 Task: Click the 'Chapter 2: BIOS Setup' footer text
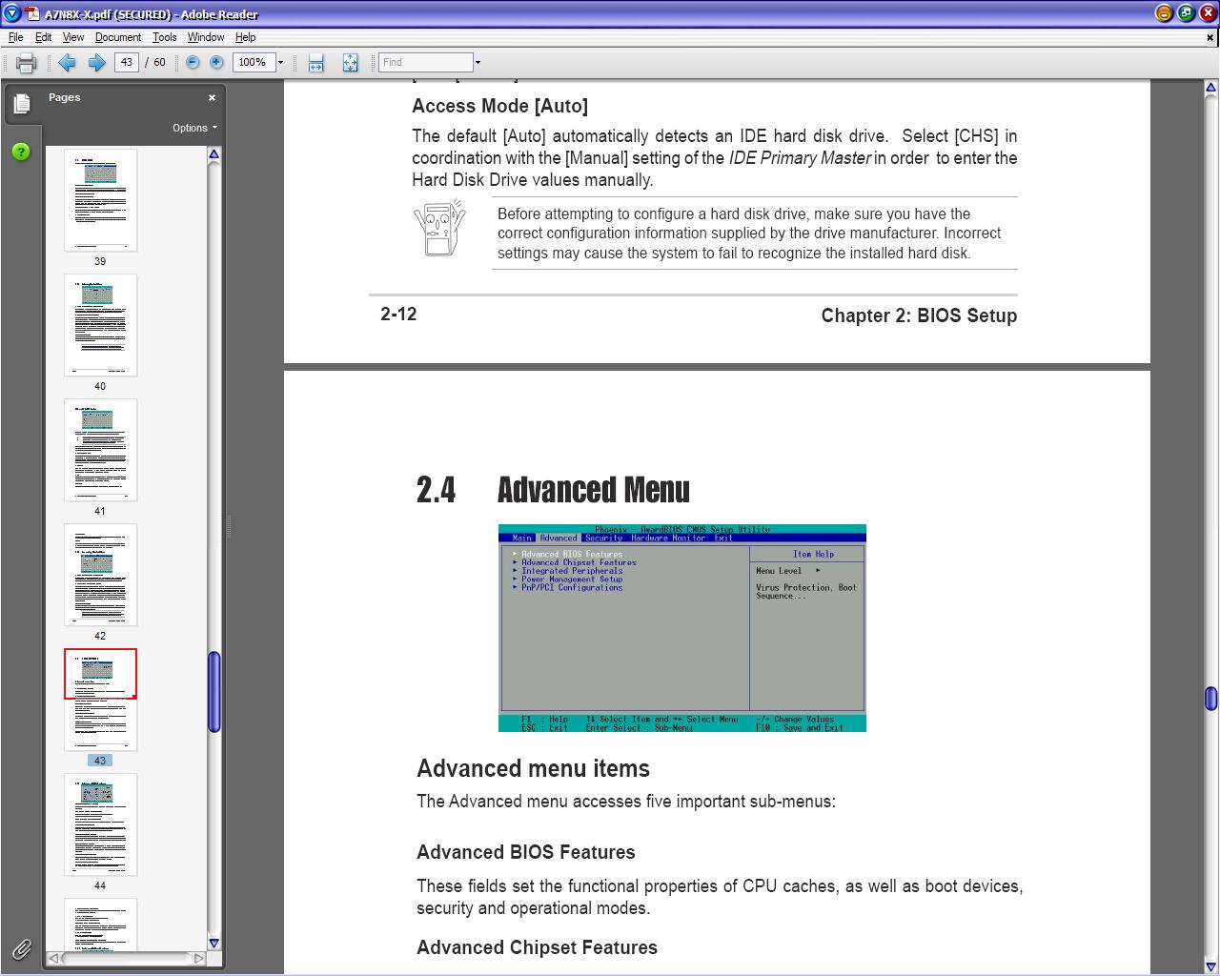point(919,315)
